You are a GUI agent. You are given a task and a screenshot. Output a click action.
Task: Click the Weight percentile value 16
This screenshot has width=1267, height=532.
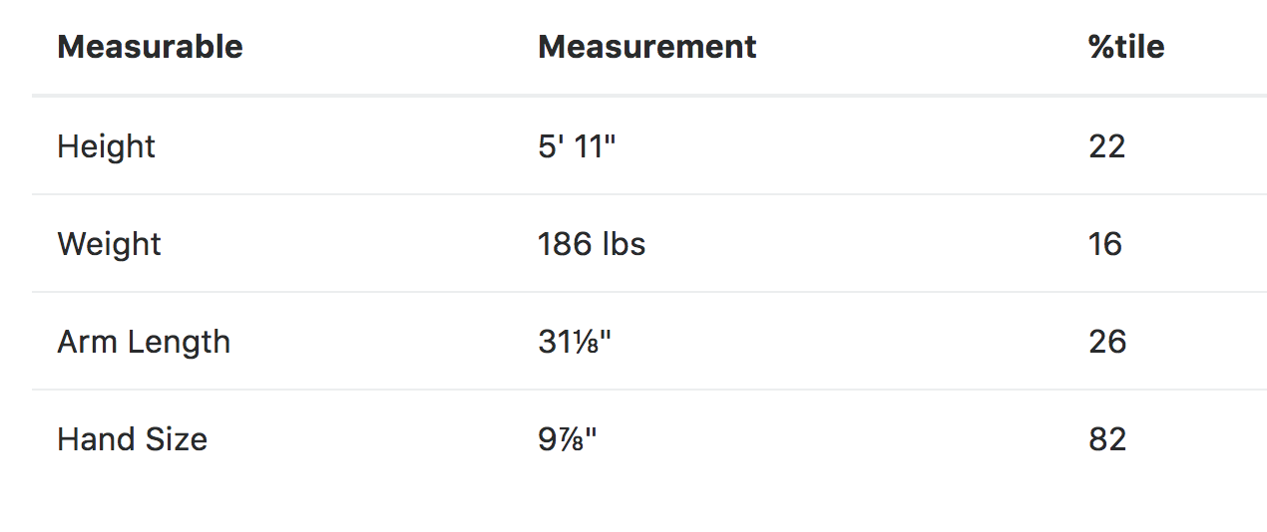click(x=1105, y=244)
